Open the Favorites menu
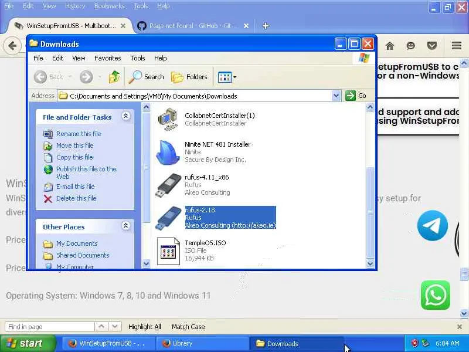Viewport: 469px width, 352px height. click(108, 58)
